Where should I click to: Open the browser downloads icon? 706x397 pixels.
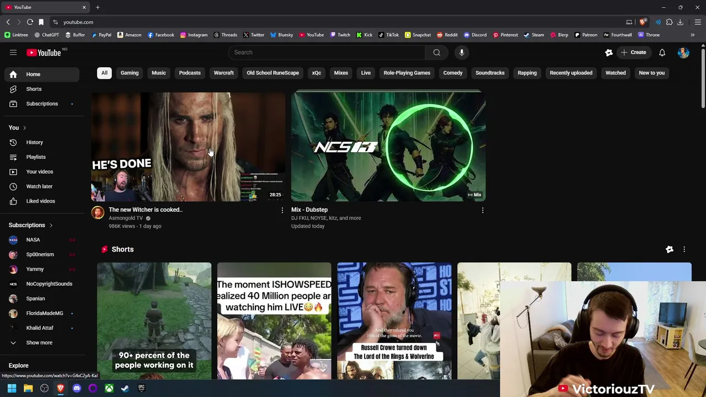click(x=680, y=22)
